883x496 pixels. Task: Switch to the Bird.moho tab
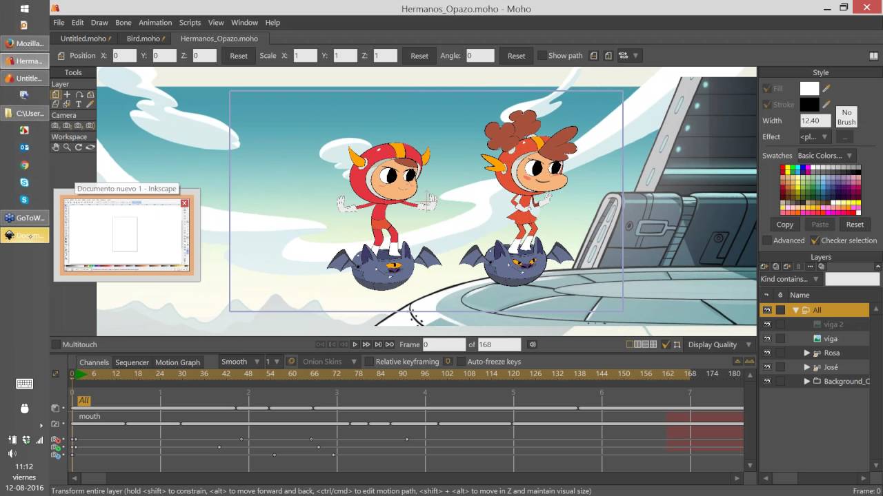145,39
